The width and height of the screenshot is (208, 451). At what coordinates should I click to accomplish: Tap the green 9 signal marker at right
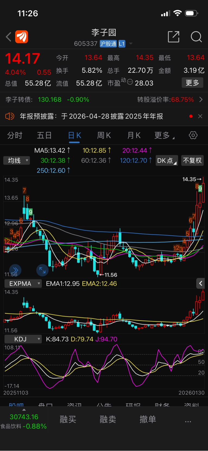(x=200, y=188)
